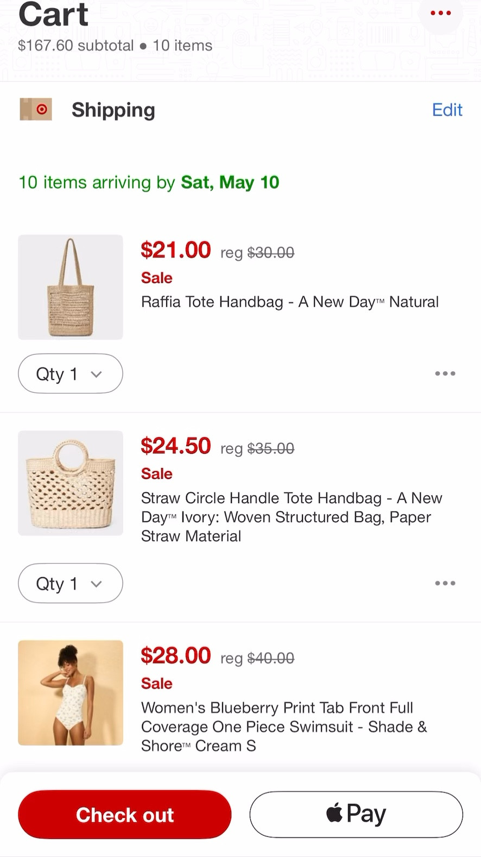Screen dimensions: 481x857
Task: Click the Sale label under $21.00
Action: [156, 278]
